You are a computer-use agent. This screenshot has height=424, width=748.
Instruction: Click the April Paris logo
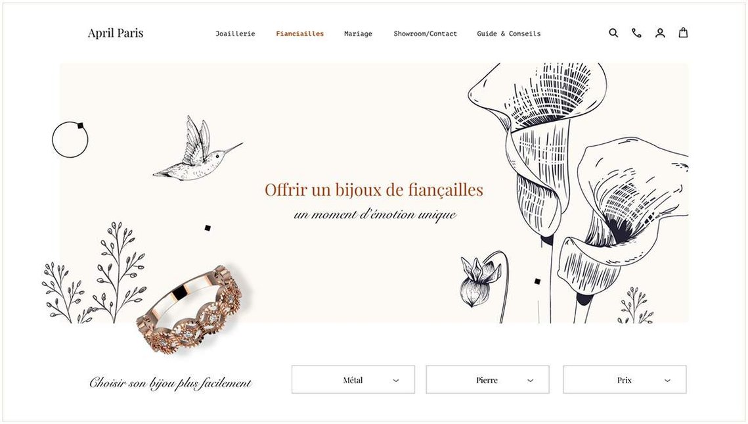116,33
